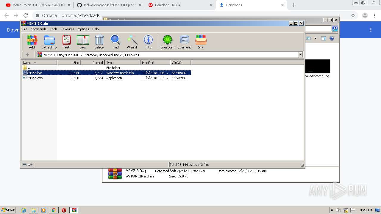
Task: Reload the Chrome page
Action: pos(26,15)
